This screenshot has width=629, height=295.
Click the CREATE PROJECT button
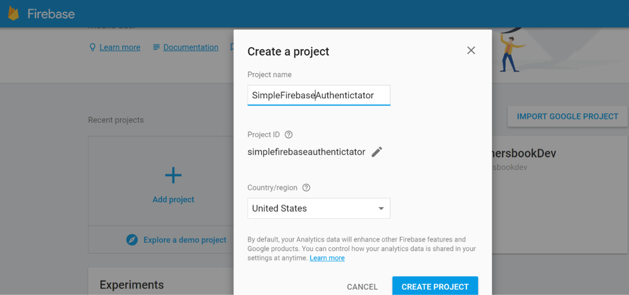point(435,287)
